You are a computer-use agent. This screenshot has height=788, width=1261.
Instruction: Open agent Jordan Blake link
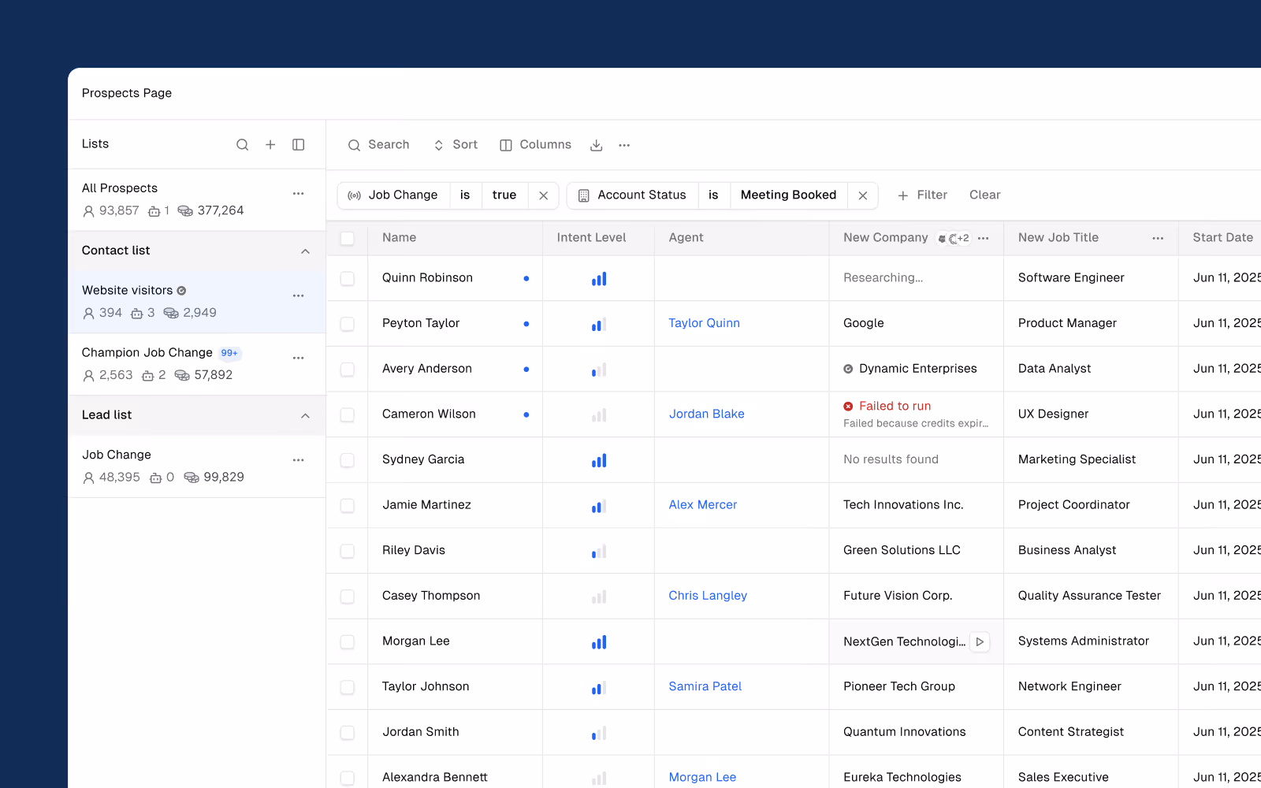point(707,414)
